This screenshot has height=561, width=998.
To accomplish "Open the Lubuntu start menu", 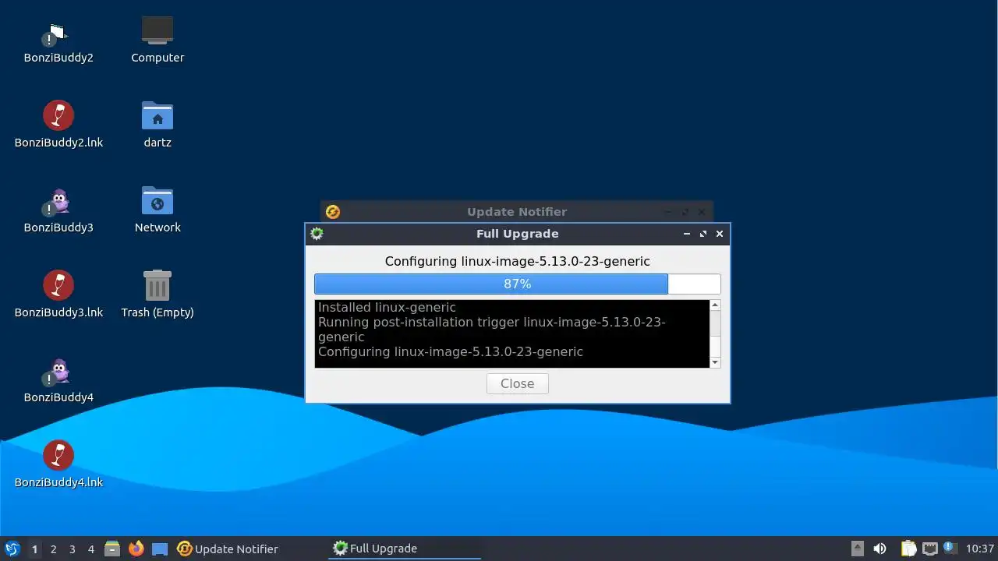I will (12, 549).
